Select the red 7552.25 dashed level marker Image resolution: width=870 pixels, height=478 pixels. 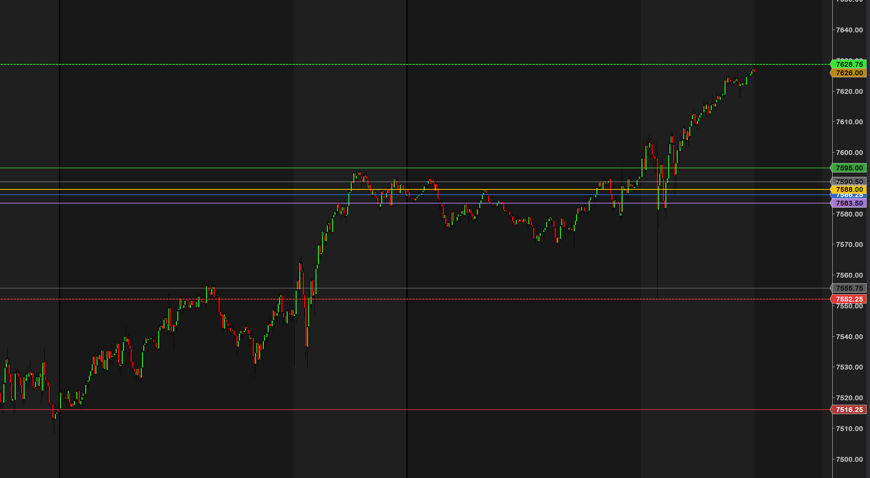(849, 299)
